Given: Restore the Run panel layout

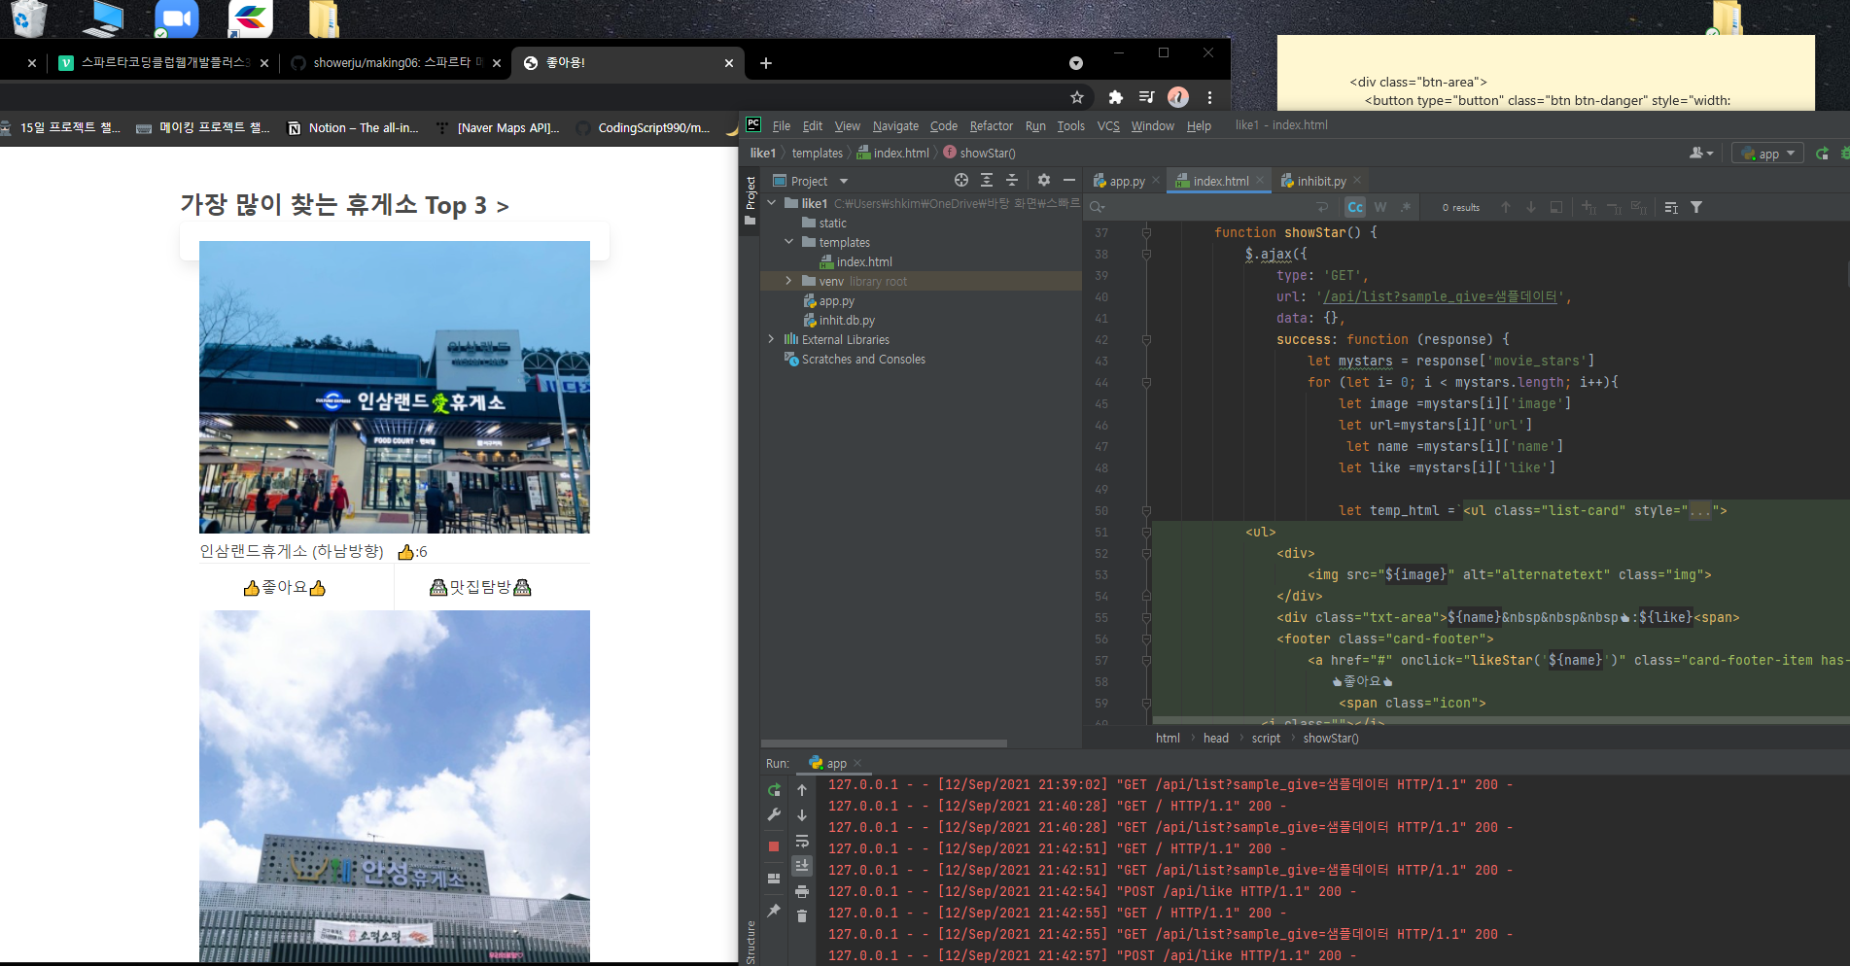Looking at the screenshot, I should click(x=774, y=879).
